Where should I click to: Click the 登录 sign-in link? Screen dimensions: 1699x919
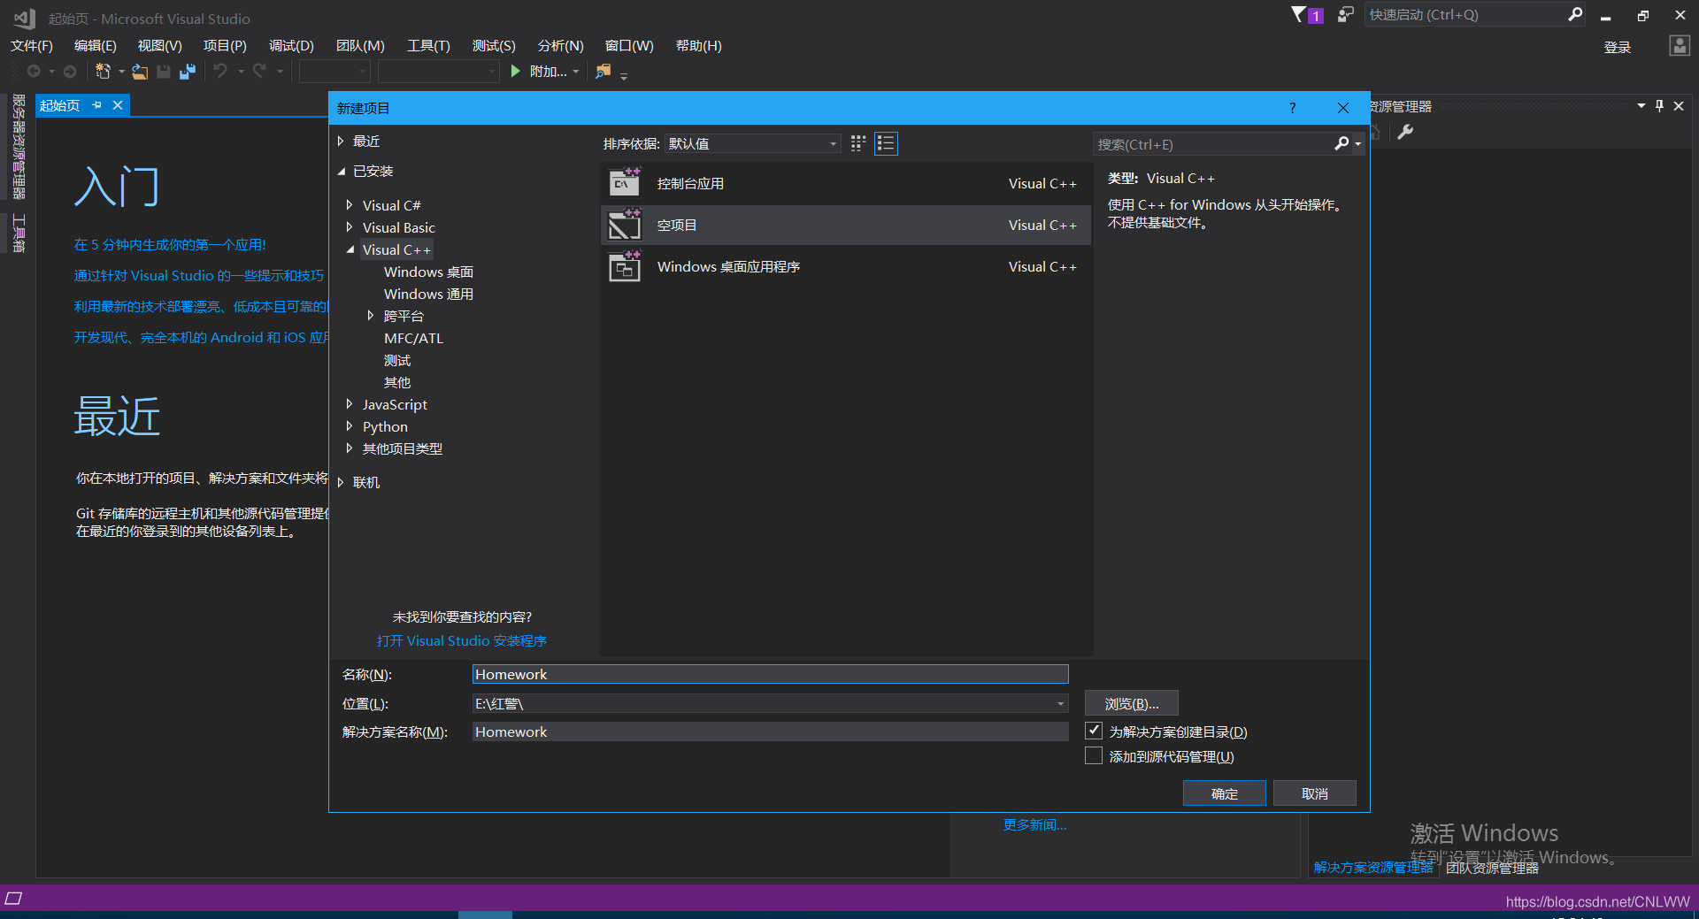point(1618,47)
